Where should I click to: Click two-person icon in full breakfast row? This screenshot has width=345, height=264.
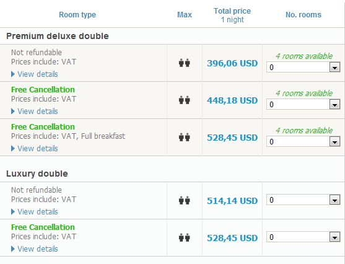coord(185,138)
